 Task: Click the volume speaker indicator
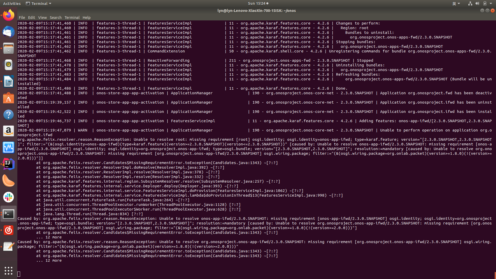point(477,4)
